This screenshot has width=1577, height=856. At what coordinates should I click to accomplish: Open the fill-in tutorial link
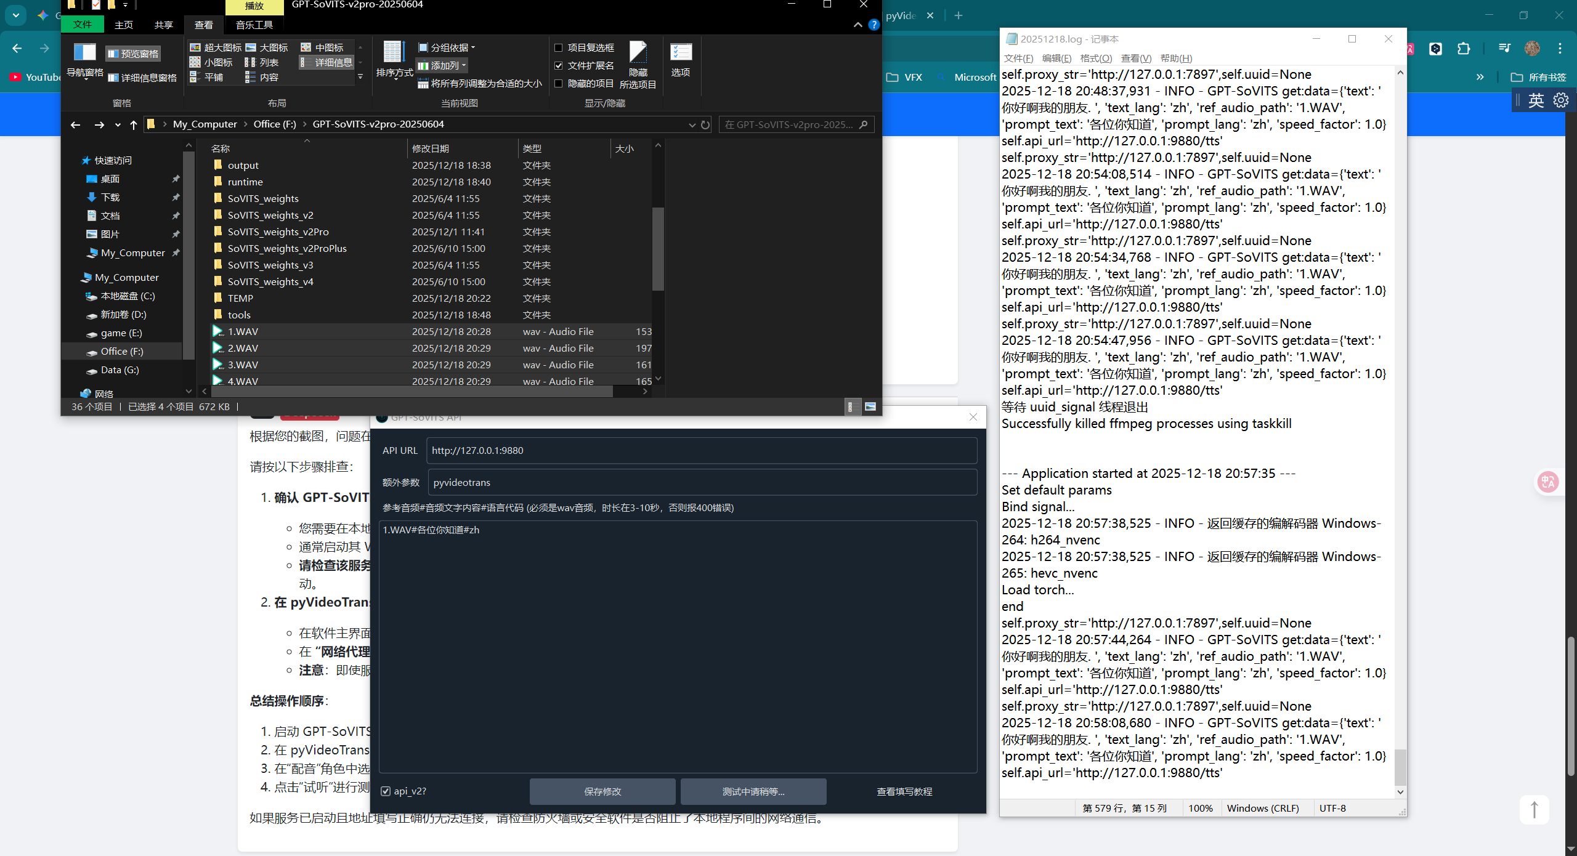tap(904, 791)
